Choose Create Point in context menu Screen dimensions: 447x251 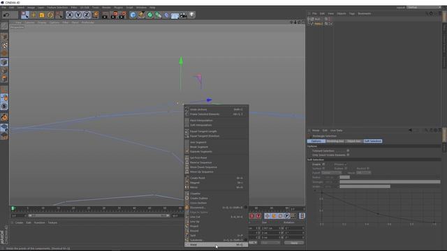tap(216, 178)
